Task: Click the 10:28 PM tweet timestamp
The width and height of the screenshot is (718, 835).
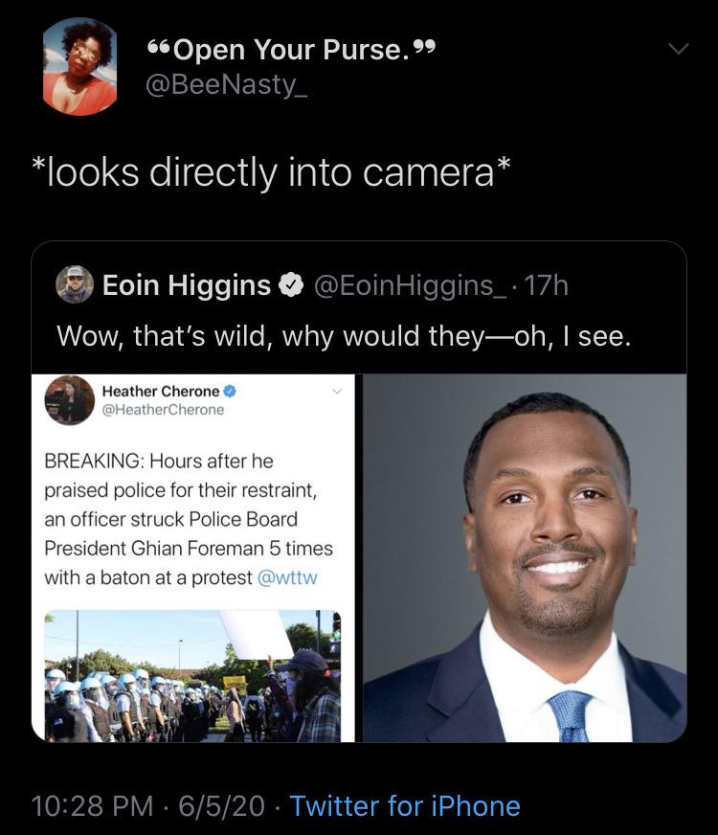Action: pos(92,805)
